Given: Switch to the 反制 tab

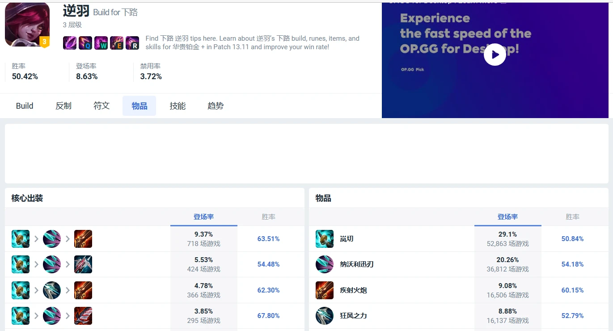Looking at the screenshot, I should click(x=63, y=106).
